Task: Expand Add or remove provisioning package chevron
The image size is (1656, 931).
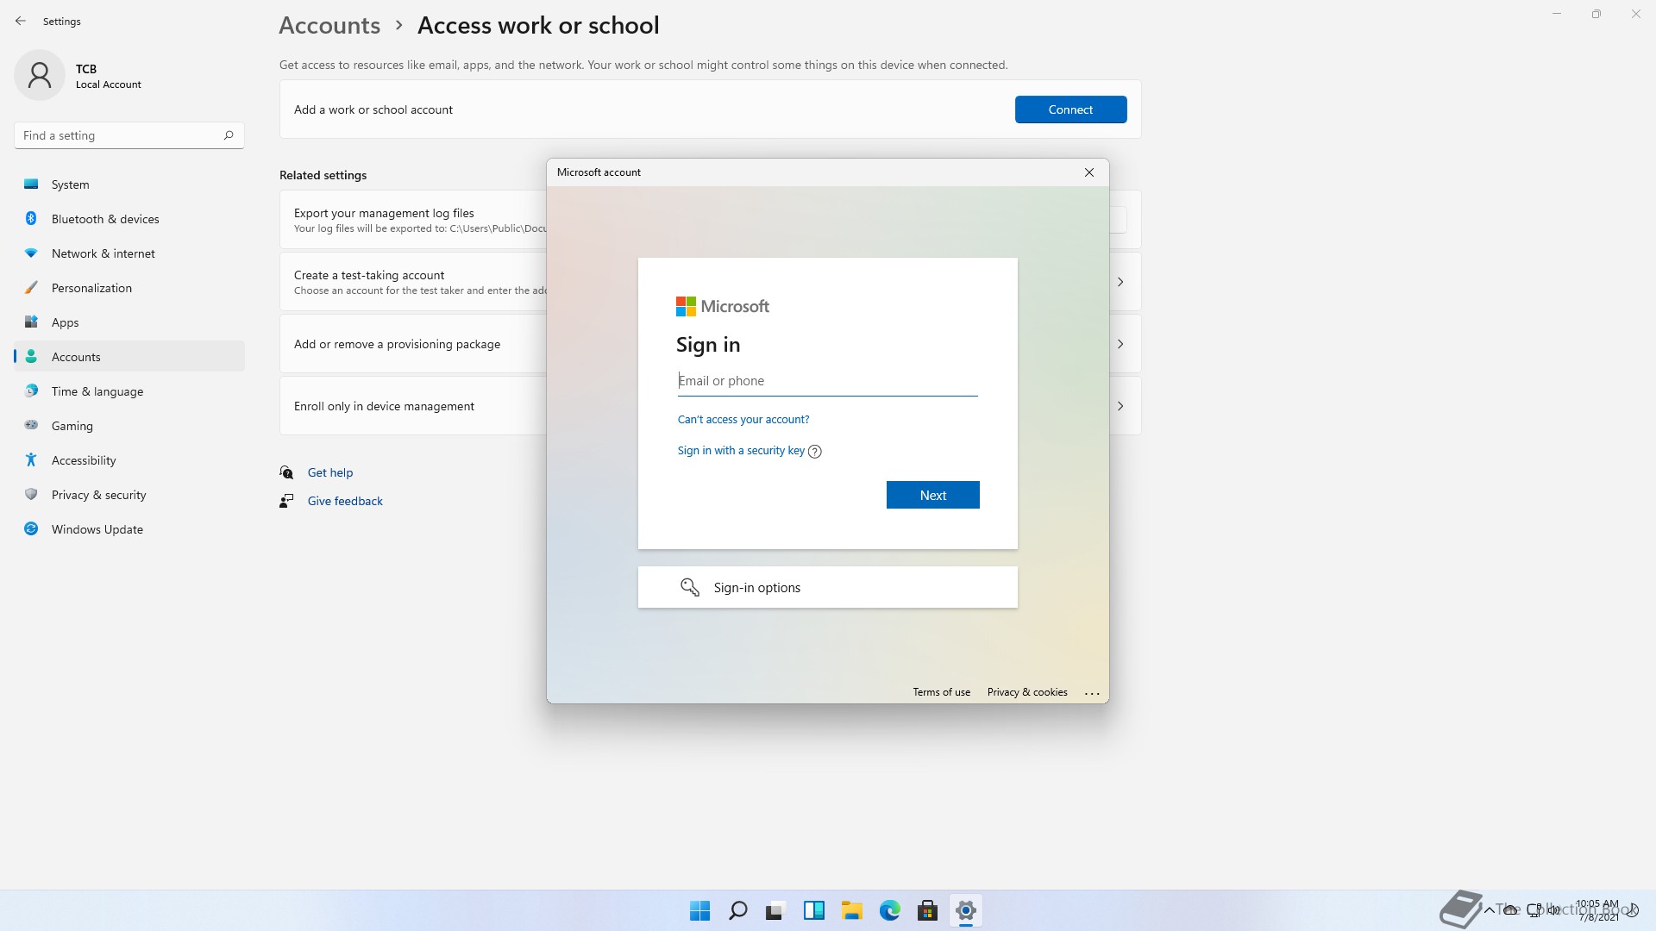Action: click(1120, 344)
